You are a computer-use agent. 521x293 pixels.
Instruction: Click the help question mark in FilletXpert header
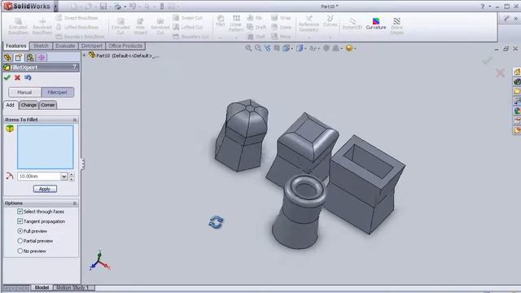click(74, 67)
